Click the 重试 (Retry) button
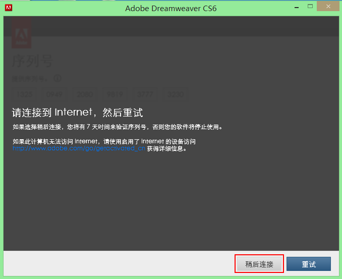342x279 pixels. coord(309,264)
